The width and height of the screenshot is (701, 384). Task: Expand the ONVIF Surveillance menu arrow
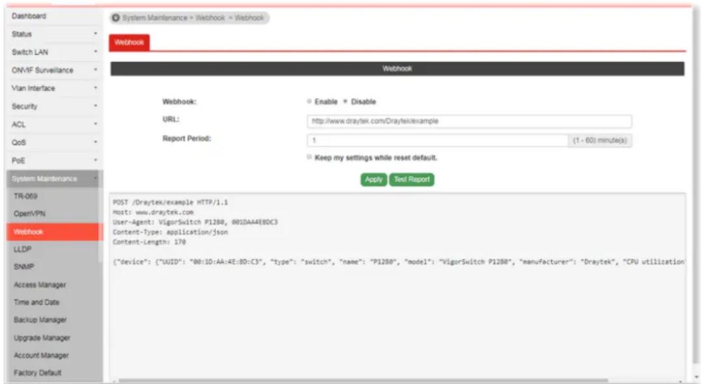[x=95, y=70]
